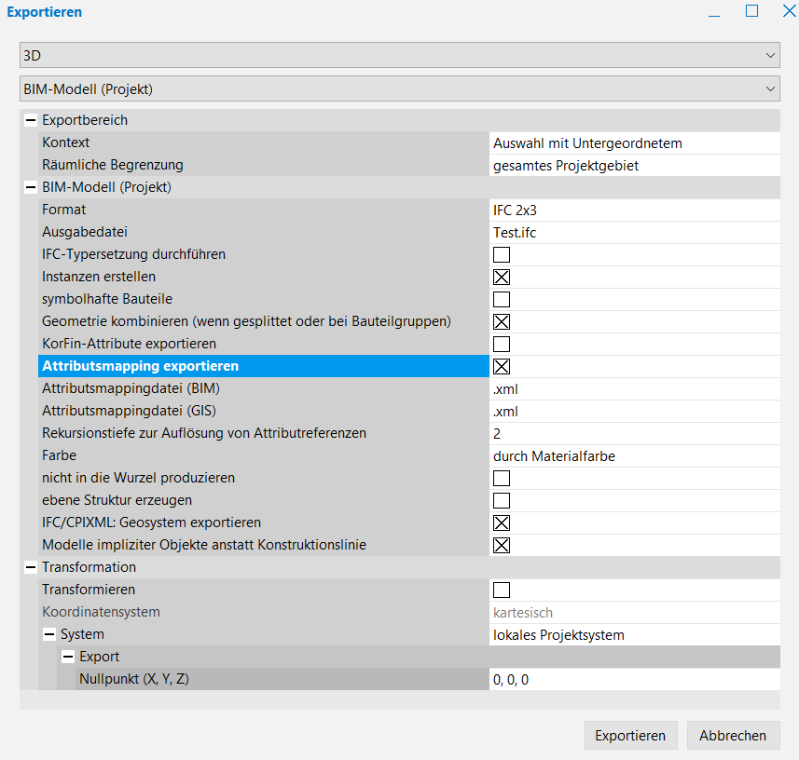Toggle the Transformieren checkbox

502,590
